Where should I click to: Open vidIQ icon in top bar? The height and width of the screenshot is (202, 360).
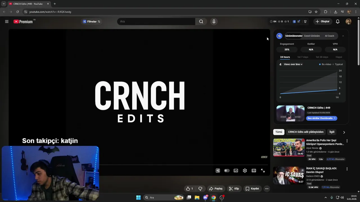pos(294,22)
